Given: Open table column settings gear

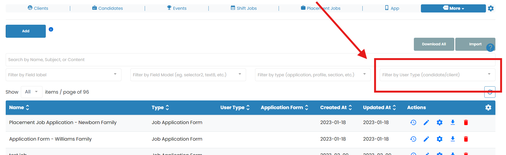Looking at the screenshot, I should pos(488,107).
